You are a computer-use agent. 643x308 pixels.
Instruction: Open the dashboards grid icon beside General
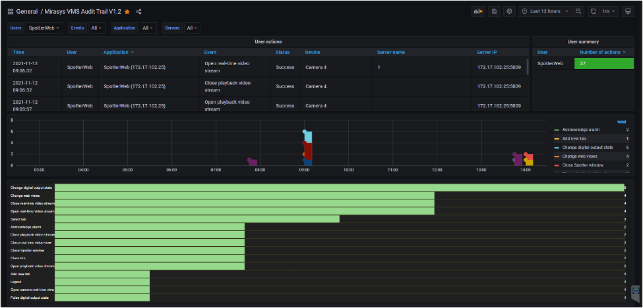(x=11, y=12)
